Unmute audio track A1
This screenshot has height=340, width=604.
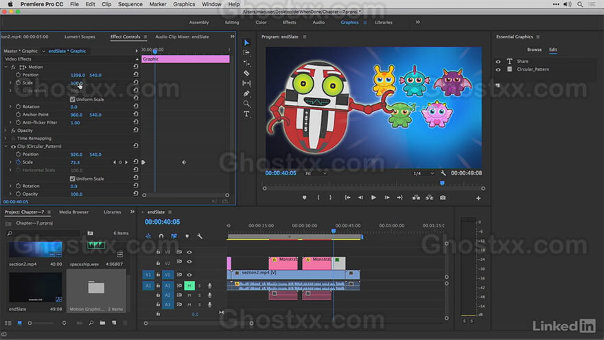pos(189,286)
